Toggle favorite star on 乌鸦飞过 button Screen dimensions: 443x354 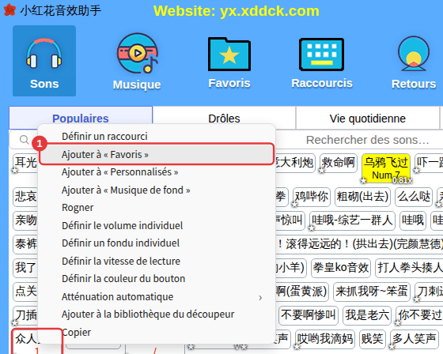364,180
